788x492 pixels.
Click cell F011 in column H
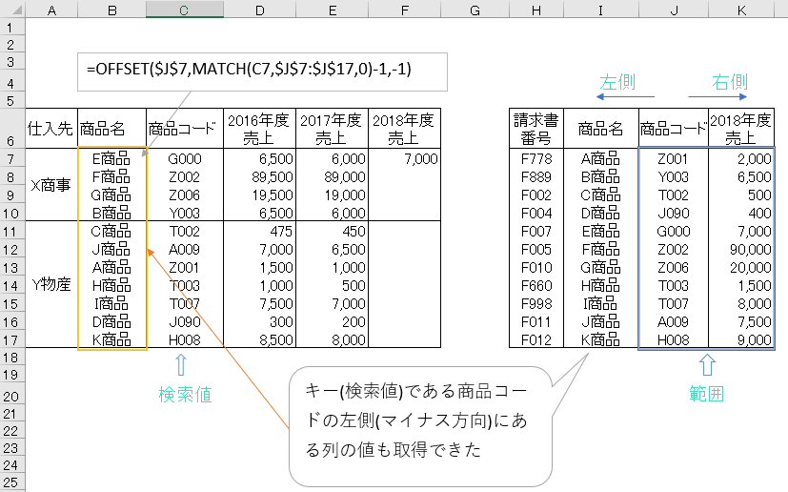click(x=536, y=322)
